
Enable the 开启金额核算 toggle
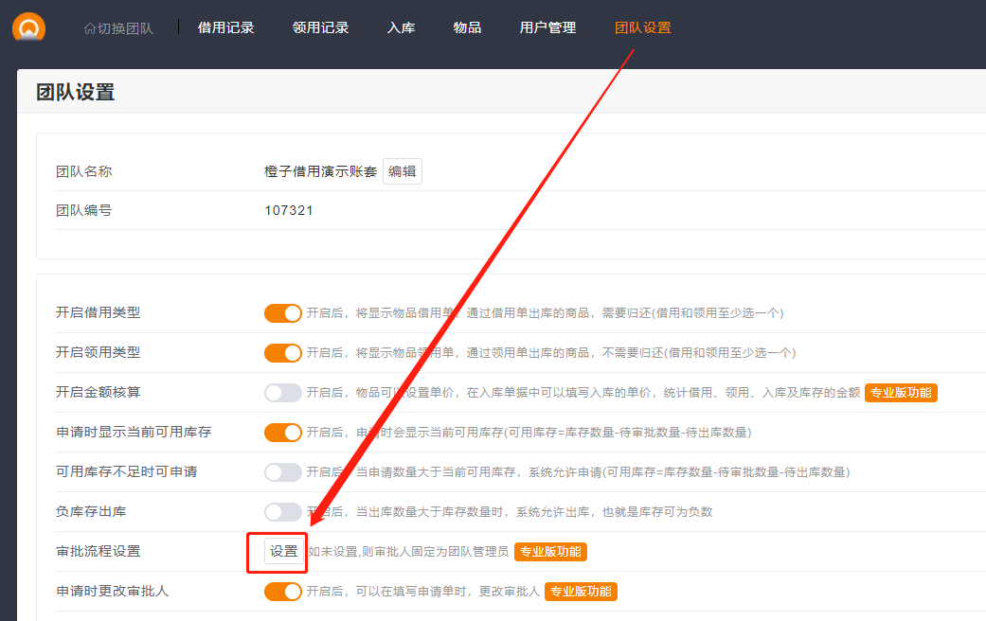[282, 392]
